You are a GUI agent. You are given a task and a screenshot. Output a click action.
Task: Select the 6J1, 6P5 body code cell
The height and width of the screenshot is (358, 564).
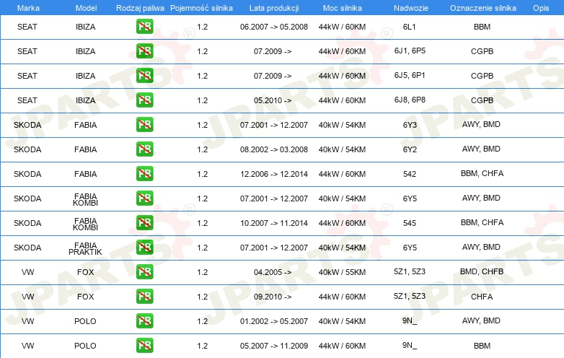pos(409,51)
